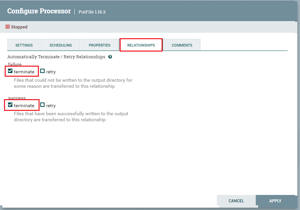
Task: Click the 'Configure Processor' title
Action: click(39, 11)
